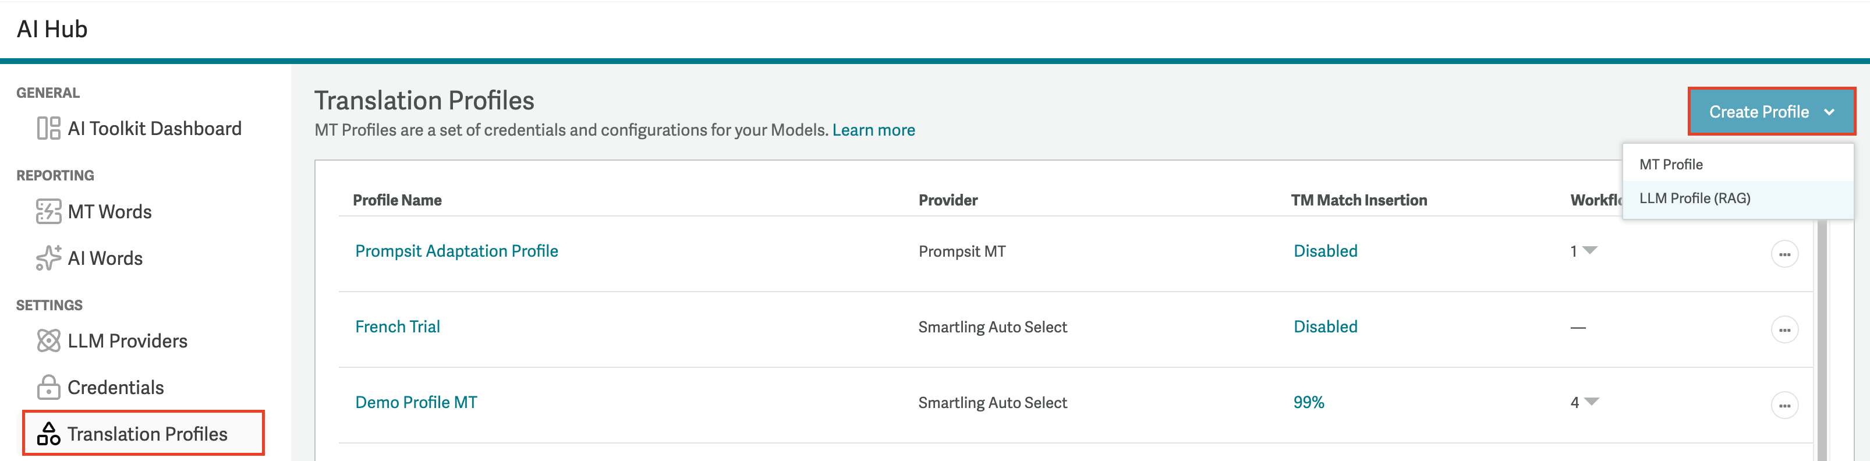Screen dimensions: 1870x461
Task: Expand the Create Profile dropdown chevron
Action: (x=1830, y=112)
